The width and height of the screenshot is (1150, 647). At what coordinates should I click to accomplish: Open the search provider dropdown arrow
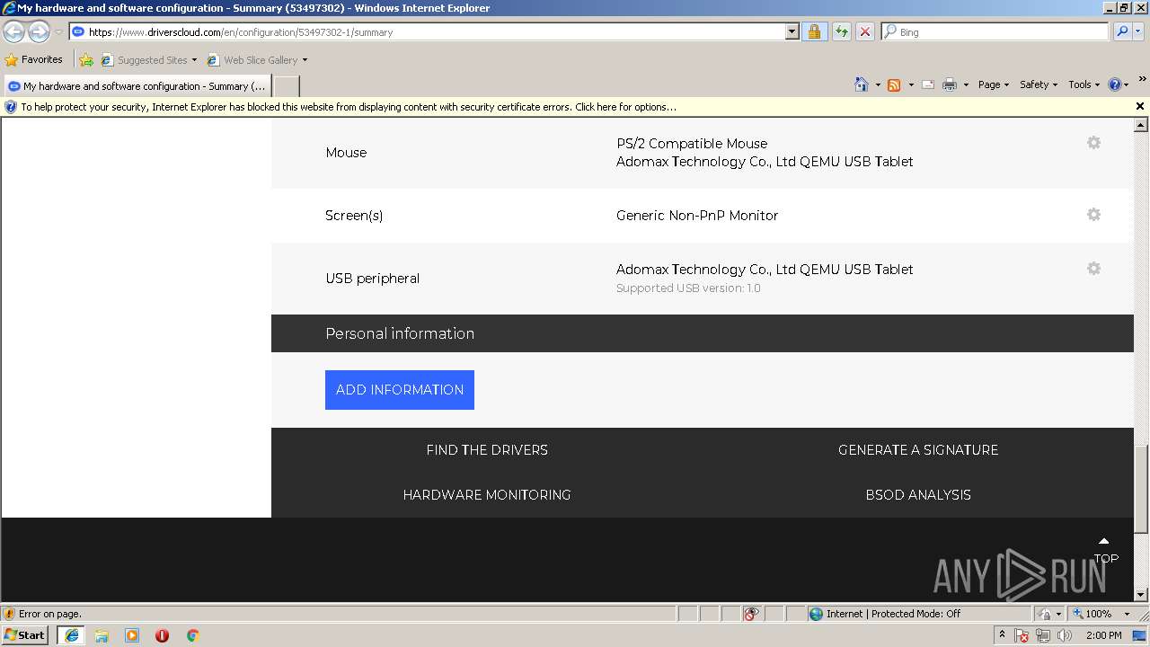tap(1138, 31)
